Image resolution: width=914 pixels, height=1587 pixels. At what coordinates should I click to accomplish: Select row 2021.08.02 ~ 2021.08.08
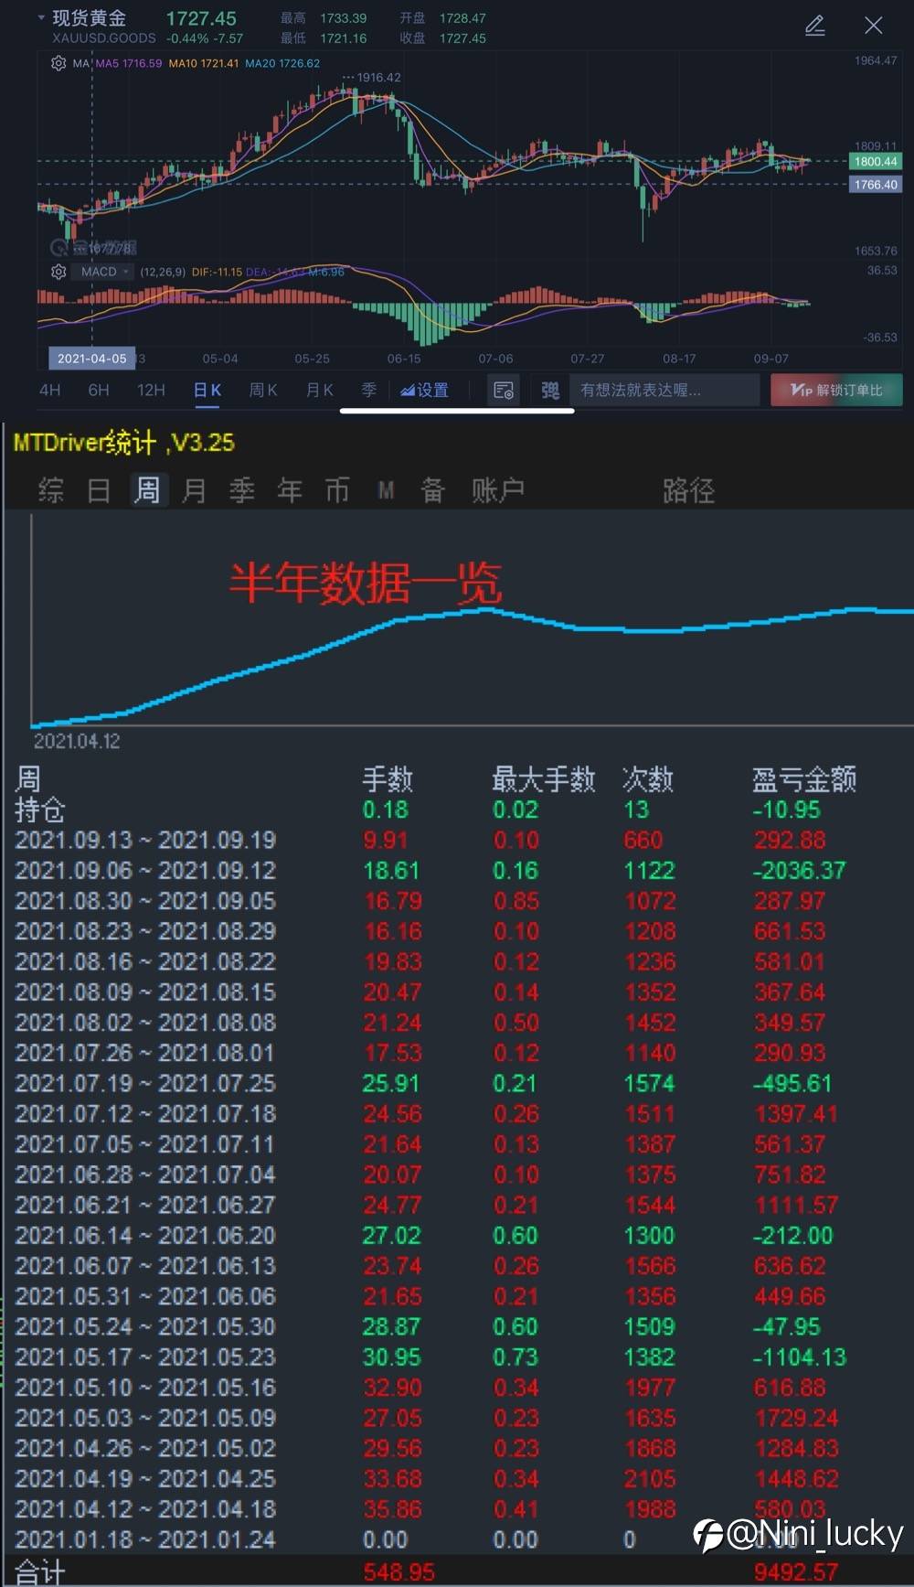(x=457, y=1022)
